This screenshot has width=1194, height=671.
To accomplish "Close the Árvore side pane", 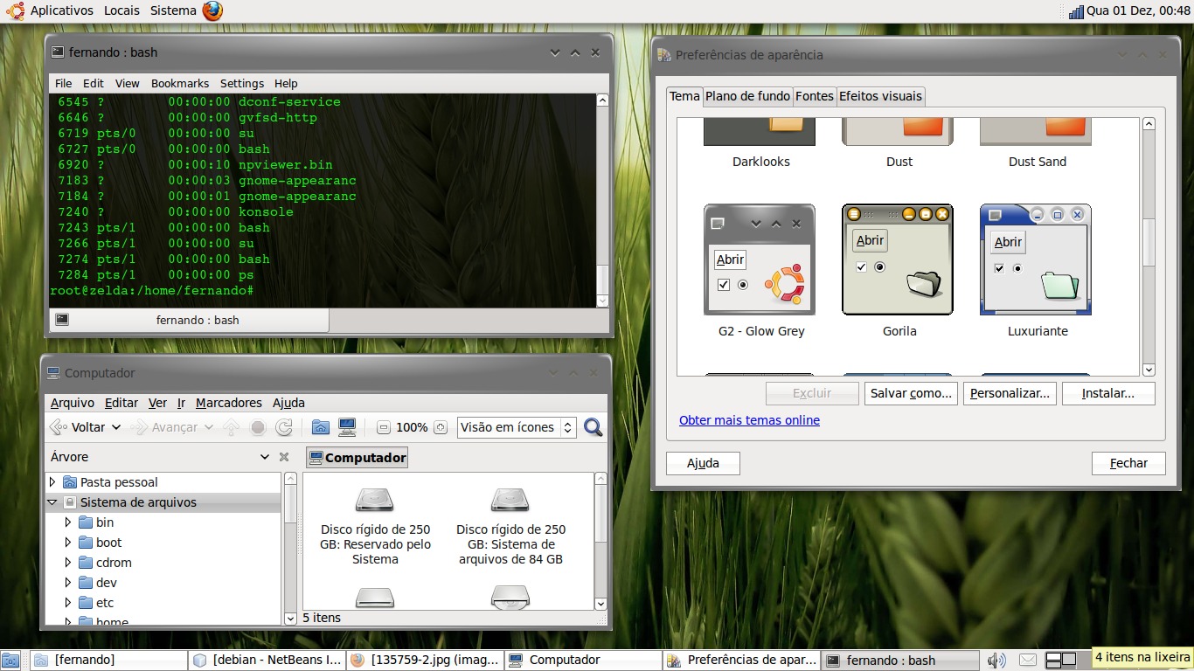I will coord(284,457).
